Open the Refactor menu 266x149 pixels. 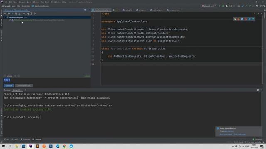coord(36,2)
